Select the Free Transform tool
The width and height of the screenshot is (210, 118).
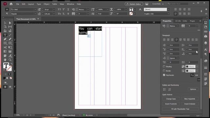(10, 47)
